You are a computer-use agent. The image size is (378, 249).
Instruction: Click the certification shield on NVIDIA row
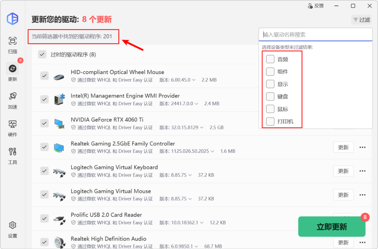coord(73,127)
